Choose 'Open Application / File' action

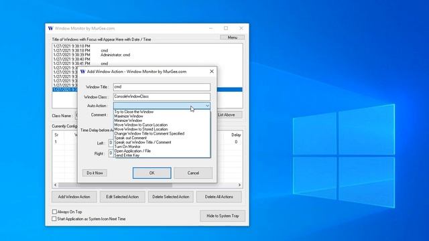162,151
